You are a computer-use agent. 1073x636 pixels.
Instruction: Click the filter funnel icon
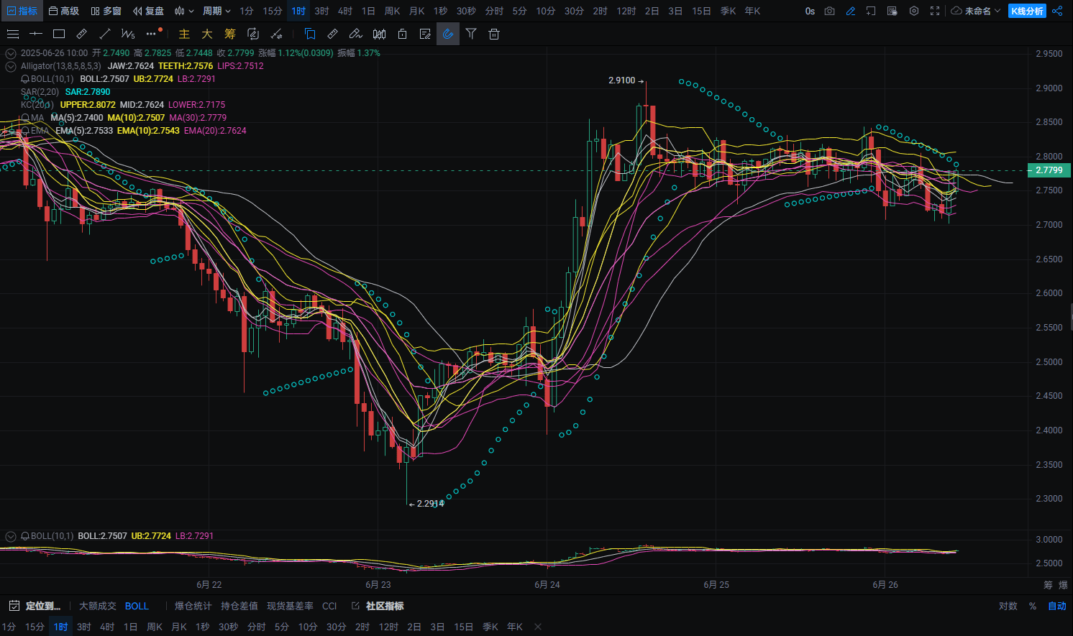(471, 34)
